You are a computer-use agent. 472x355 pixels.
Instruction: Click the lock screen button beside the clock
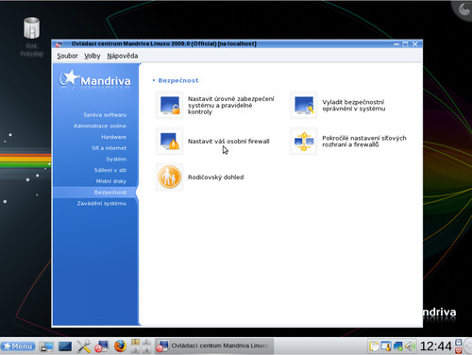pos(459,342)
